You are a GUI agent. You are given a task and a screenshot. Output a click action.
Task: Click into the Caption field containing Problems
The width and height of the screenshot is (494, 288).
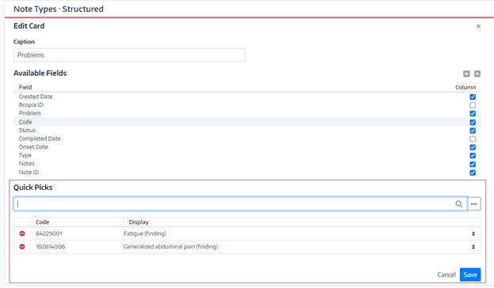coord(129,55)
